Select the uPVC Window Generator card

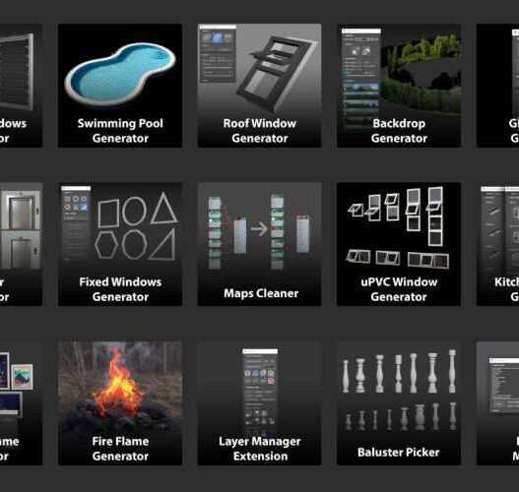[399, 244]
